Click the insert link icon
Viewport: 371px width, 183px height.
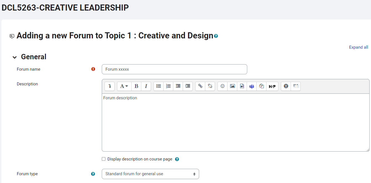pos(200,86)
